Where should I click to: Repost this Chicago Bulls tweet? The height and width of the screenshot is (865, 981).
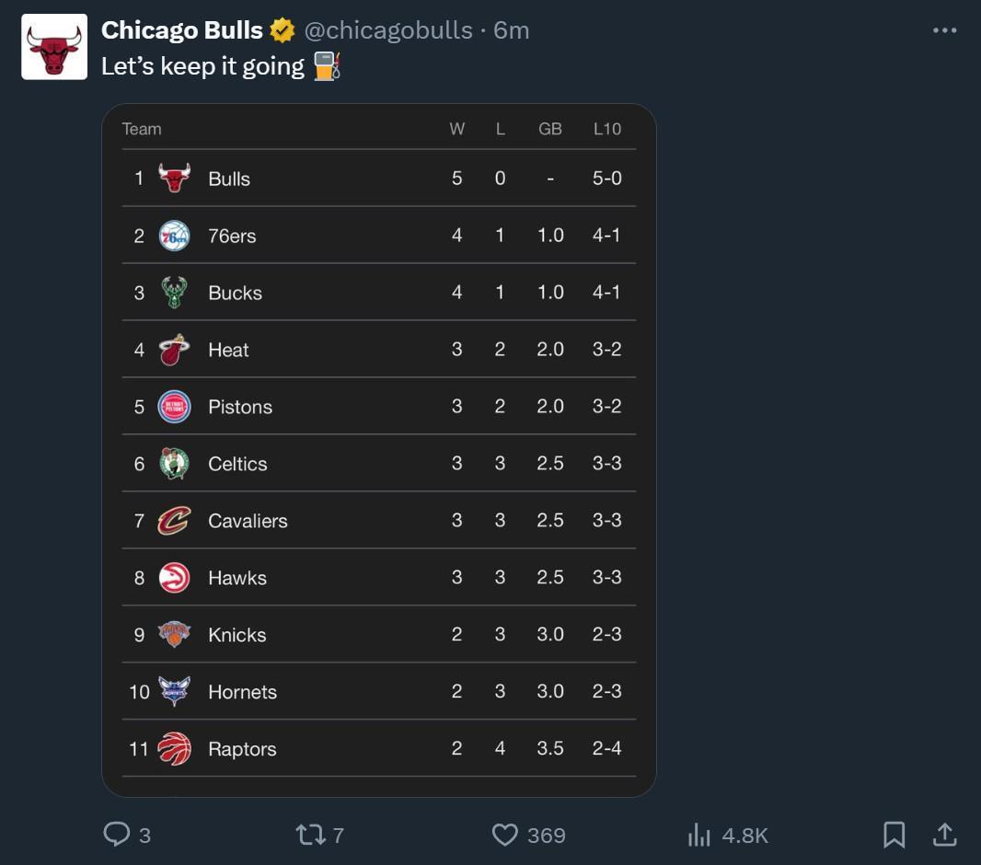coord(310,835)
